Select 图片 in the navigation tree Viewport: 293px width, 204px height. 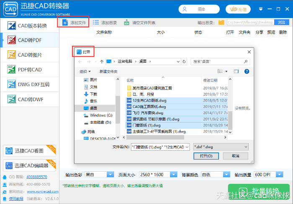pos(90,80)
